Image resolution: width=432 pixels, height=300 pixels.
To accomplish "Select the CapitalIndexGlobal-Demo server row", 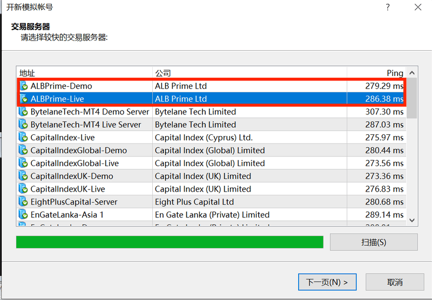I will click(211, 151).
